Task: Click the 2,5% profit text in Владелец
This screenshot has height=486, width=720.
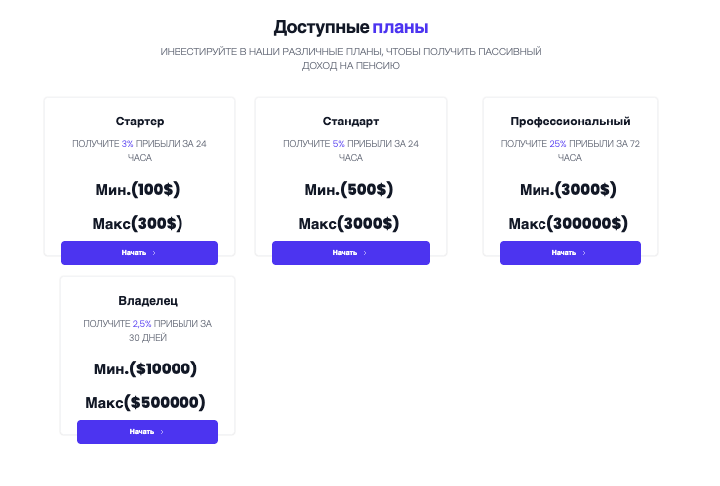Action: [142, 324]
